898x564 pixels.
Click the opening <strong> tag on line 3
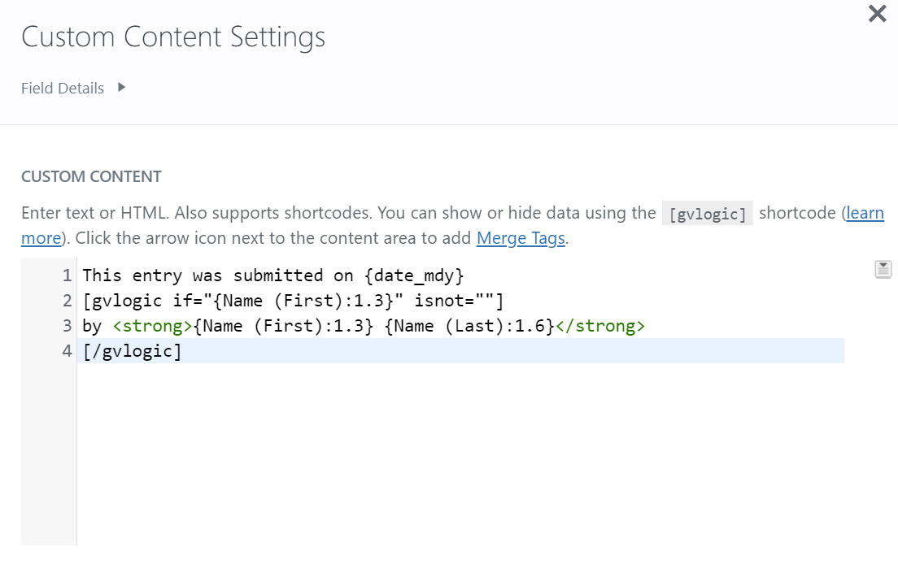(x=152, y=325)
